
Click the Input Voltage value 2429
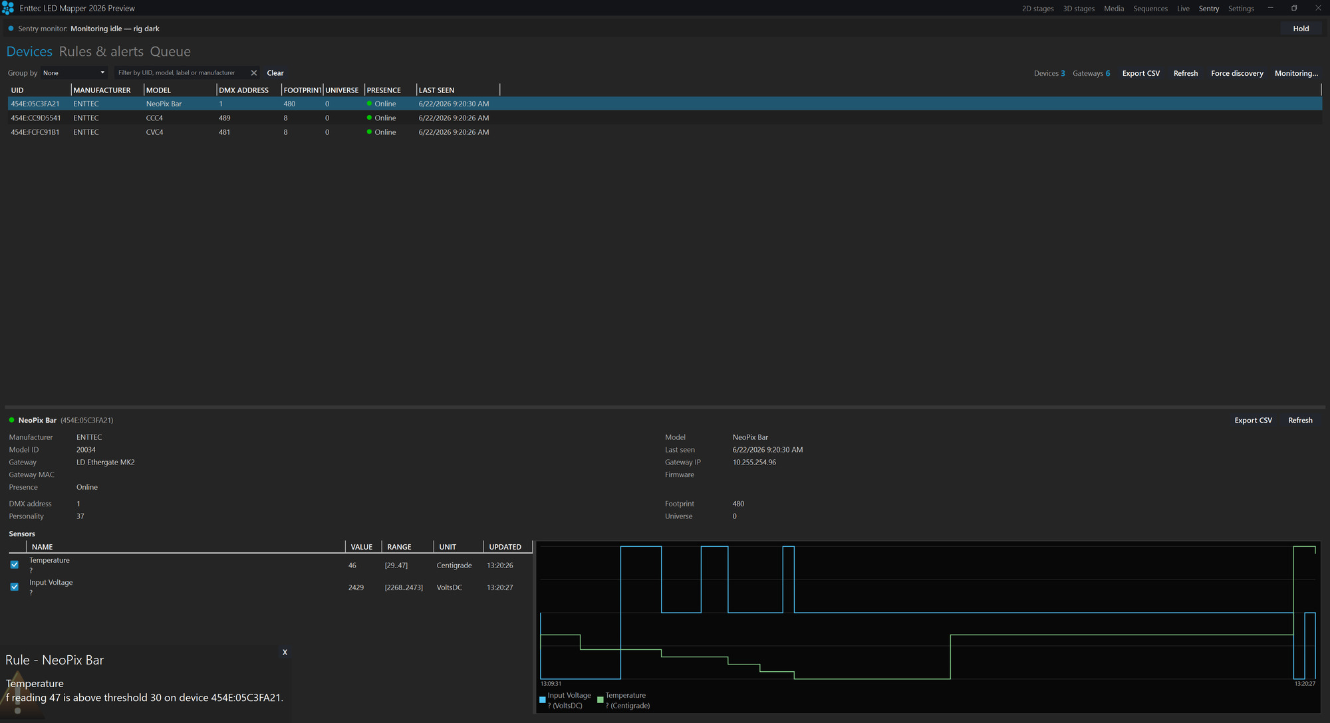356,587
